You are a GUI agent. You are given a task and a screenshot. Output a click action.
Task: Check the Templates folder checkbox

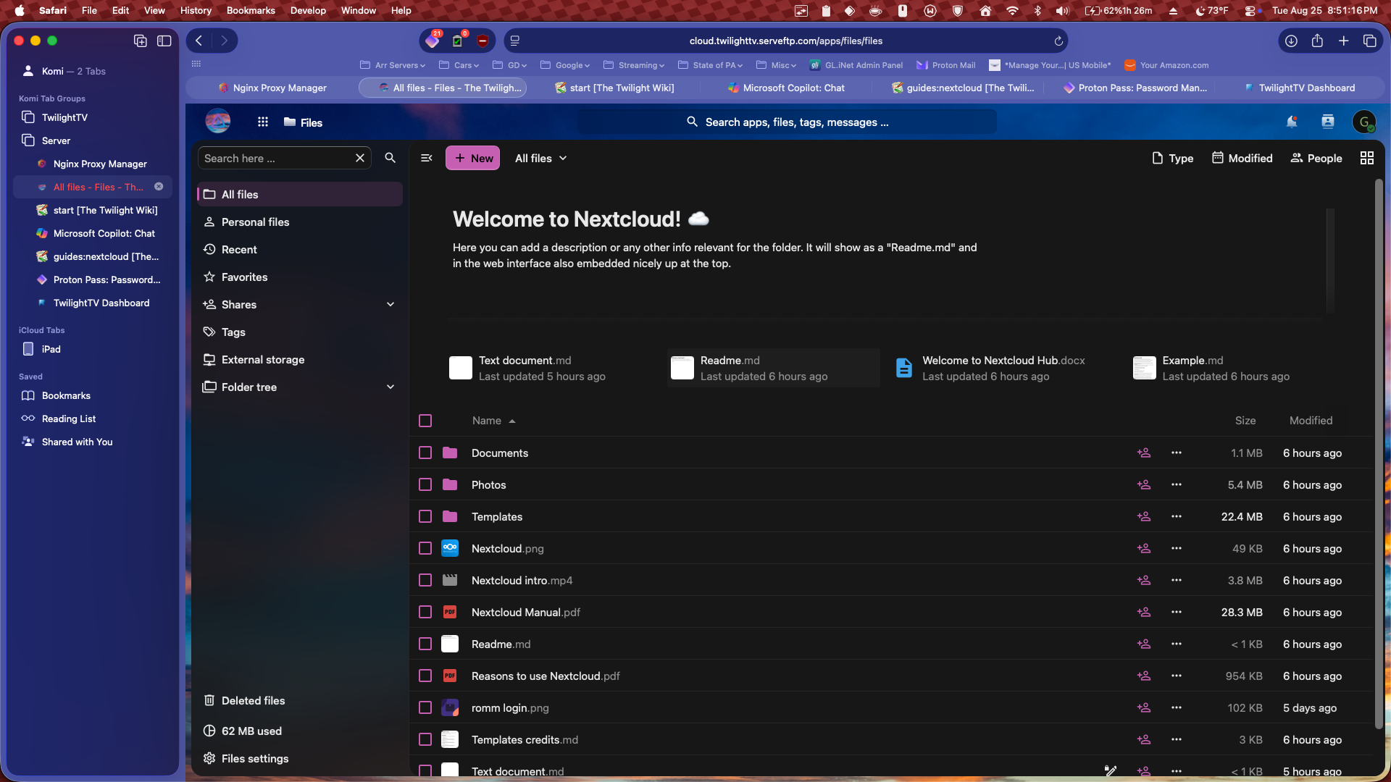click(425, 517)
